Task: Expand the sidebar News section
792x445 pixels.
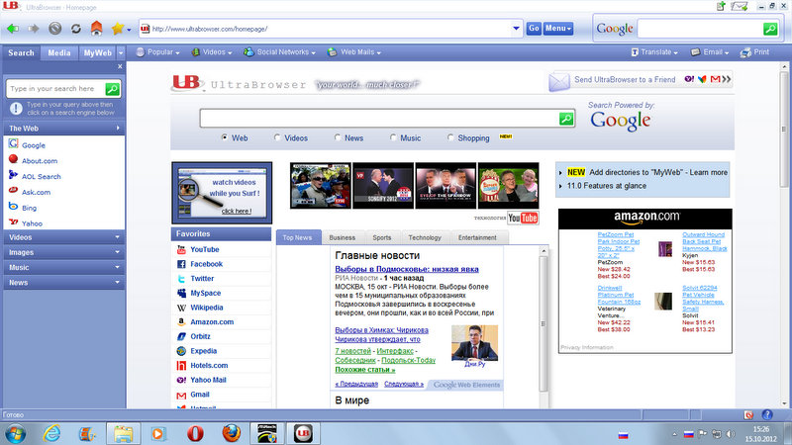Action: pos(64,283)
